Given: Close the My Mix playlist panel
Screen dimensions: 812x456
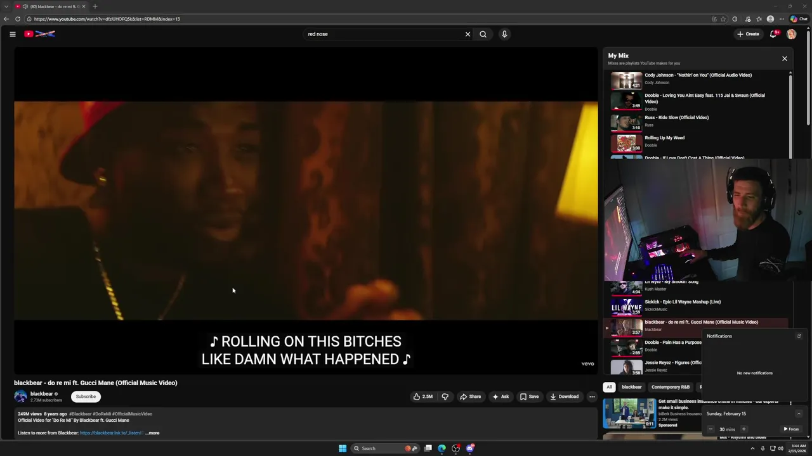Looking at the screenshot, I should click(785, 58).
